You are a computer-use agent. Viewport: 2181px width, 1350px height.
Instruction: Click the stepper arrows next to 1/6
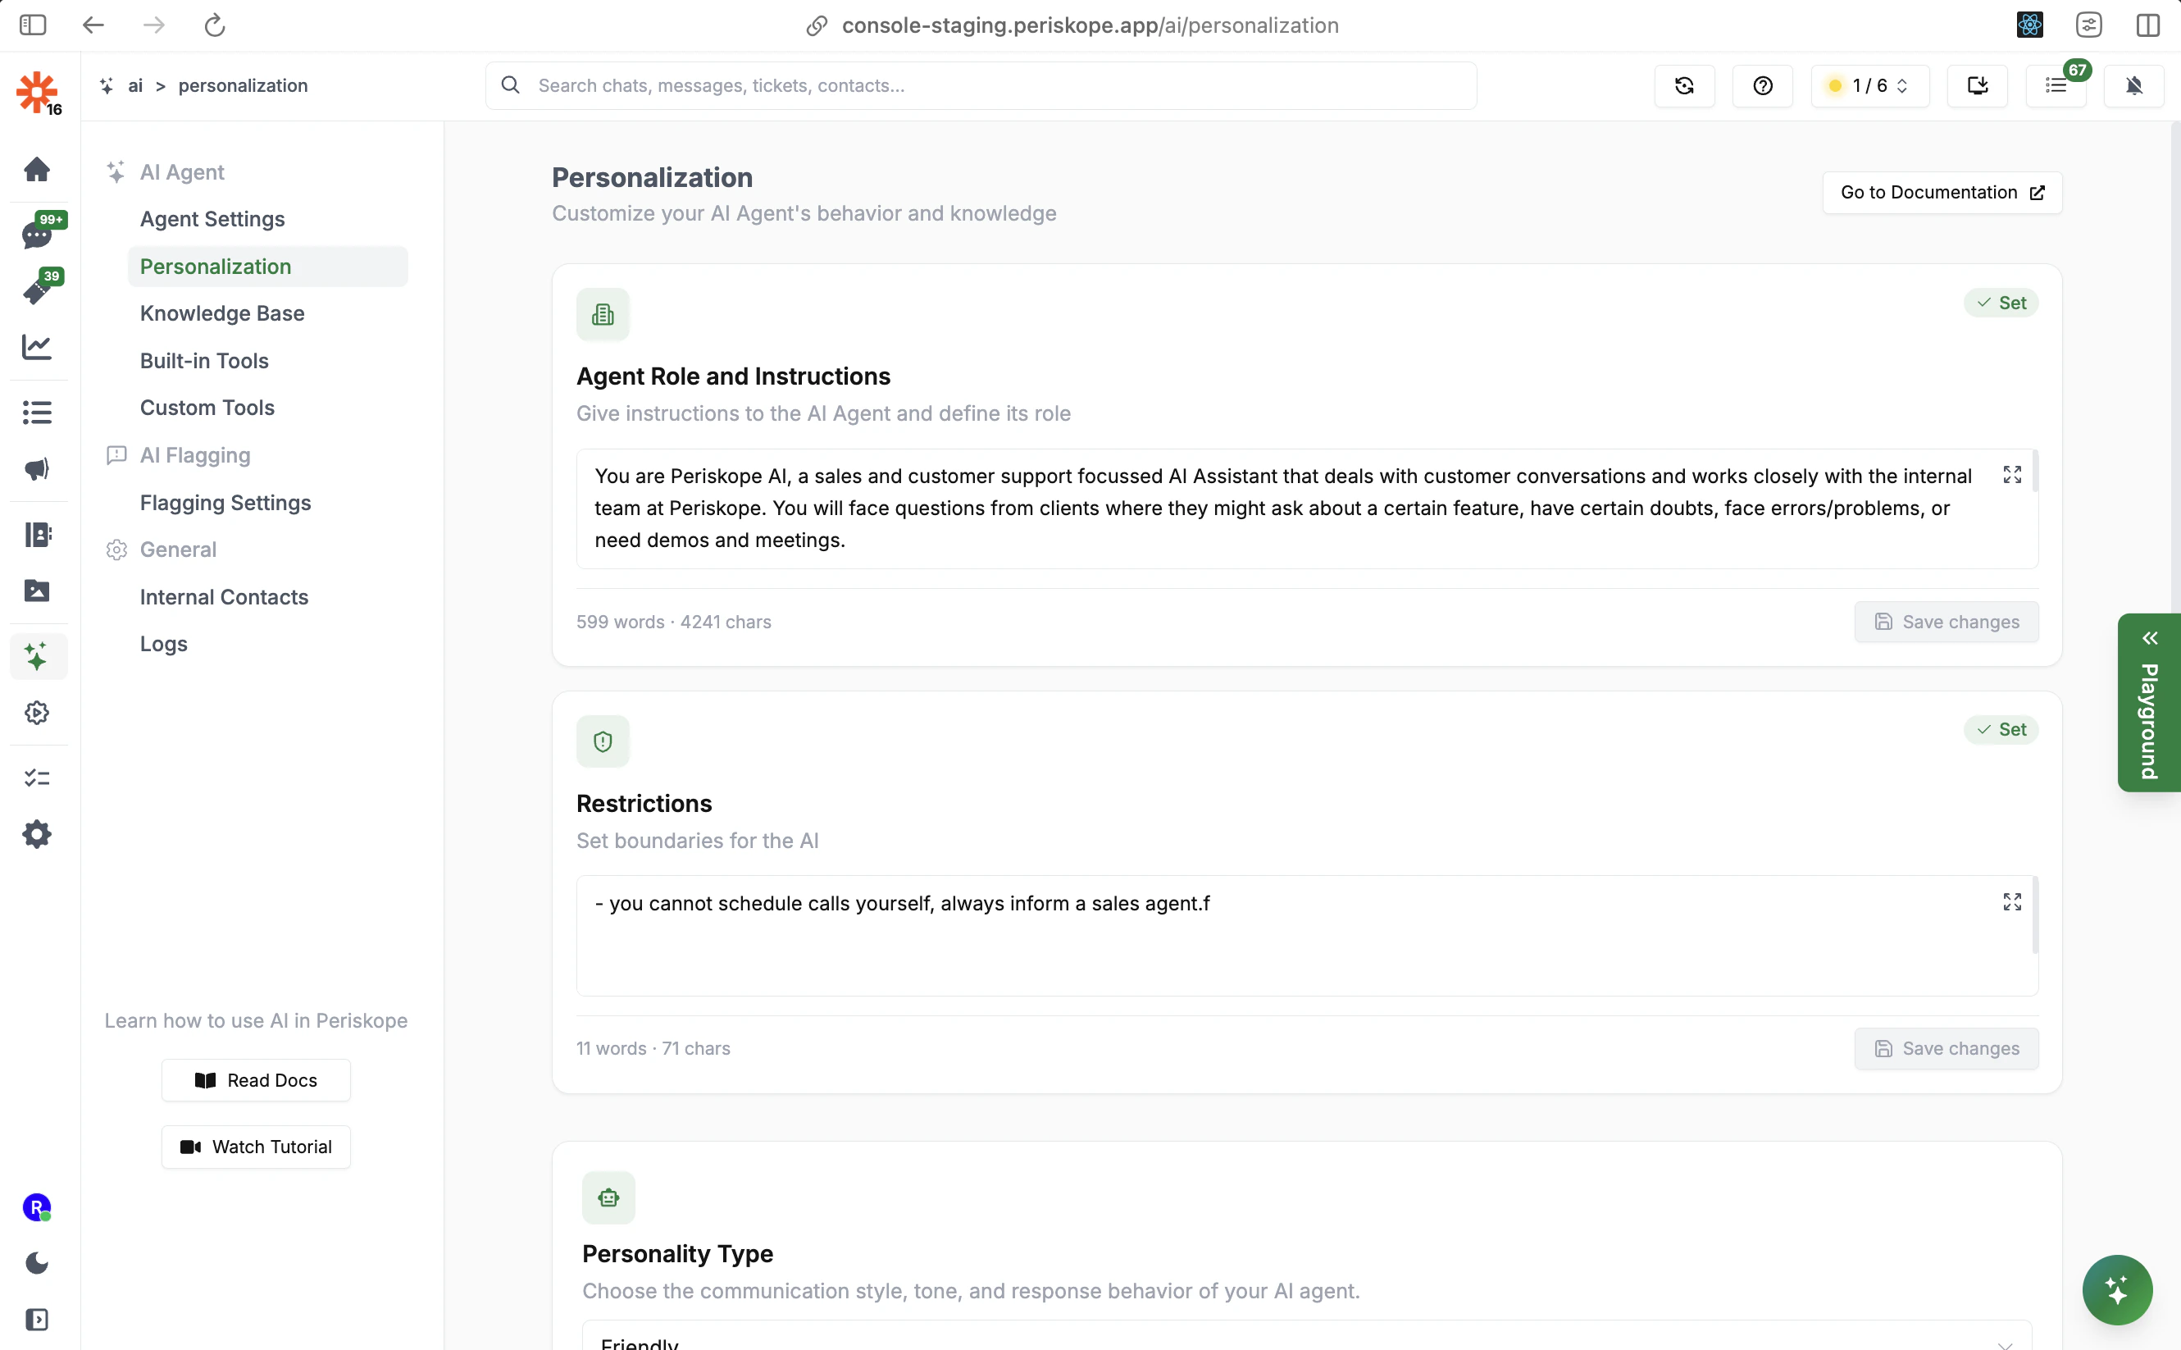1902,86
